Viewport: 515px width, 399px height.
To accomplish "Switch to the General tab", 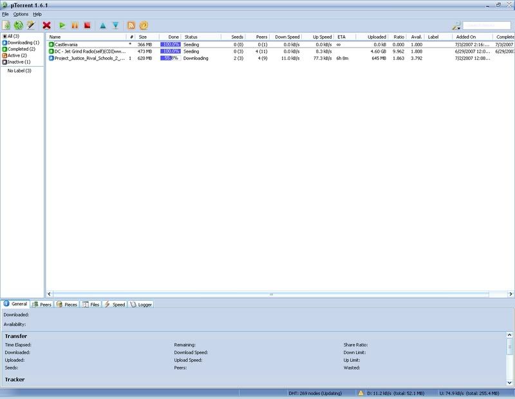I will [x=15, y=304].
